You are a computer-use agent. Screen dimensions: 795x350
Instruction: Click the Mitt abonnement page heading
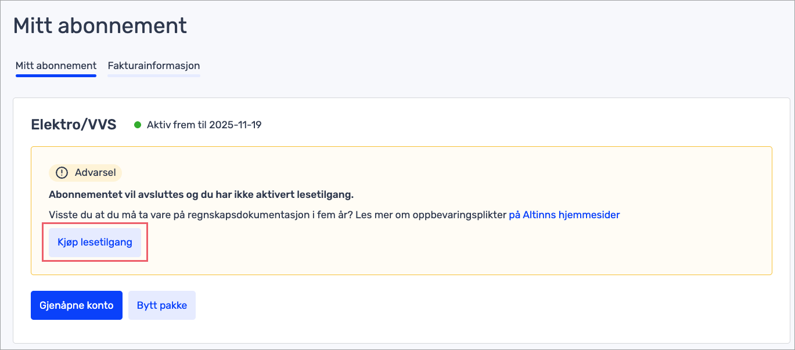click(99, 25)
